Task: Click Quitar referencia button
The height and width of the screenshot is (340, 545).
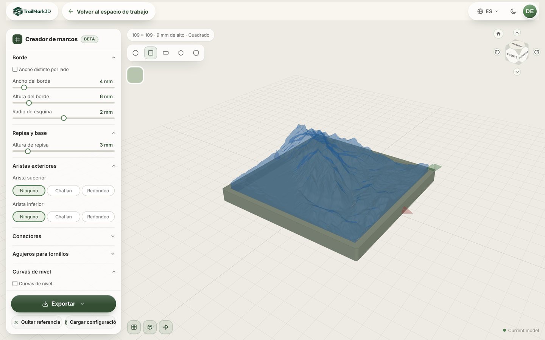Action: coord(37,322)
